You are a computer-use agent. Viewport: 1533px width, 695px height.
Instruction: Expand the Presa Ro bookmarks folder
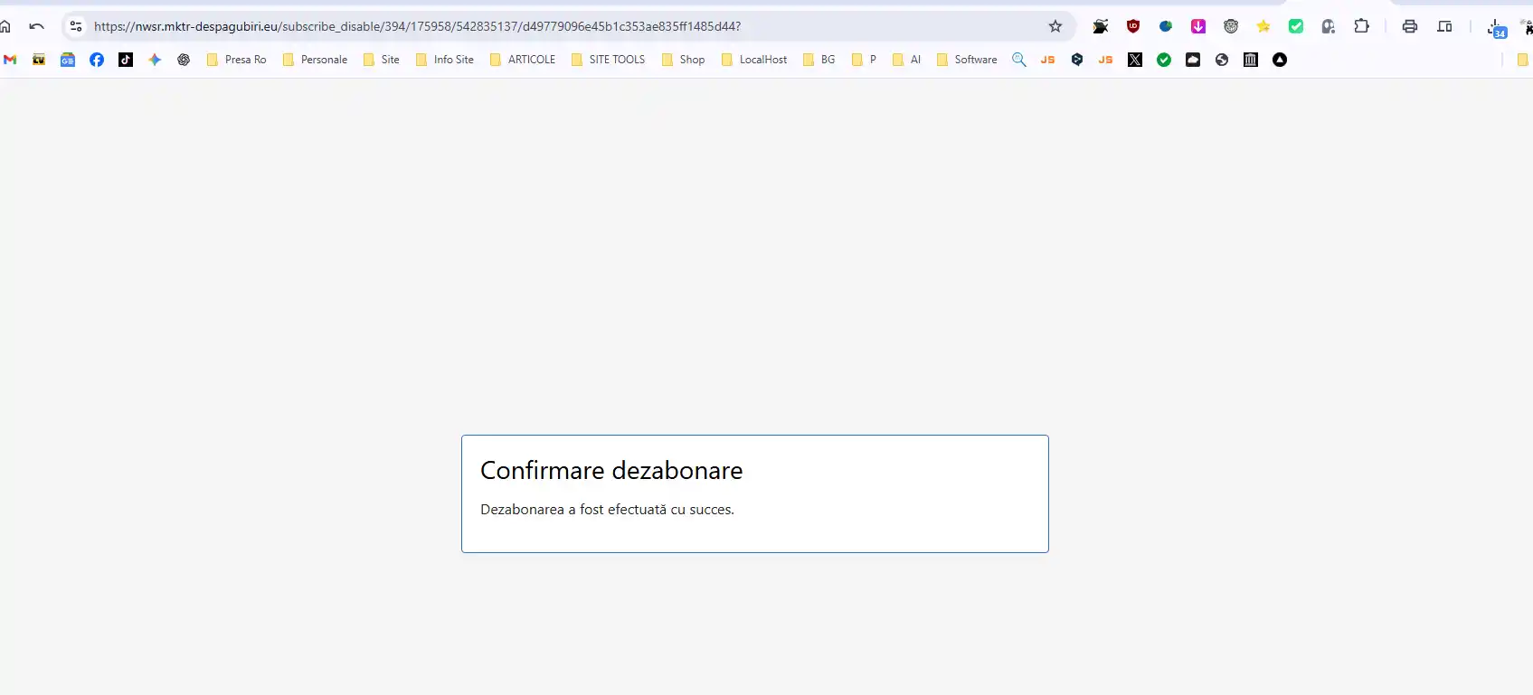point(237,60)
